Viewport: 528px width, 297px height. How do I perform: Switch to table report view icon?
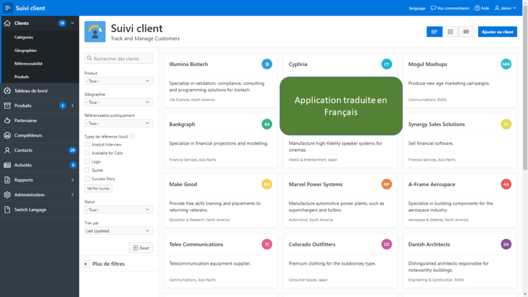[466, 31]
